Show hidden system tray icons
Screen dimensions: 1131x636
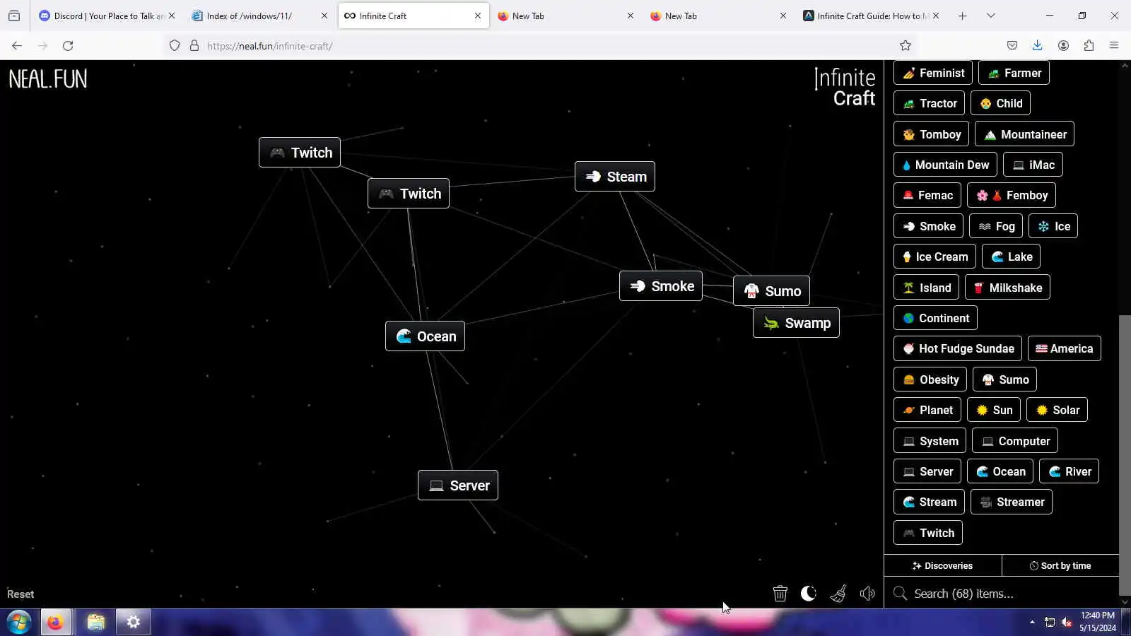click(1032, 623)
